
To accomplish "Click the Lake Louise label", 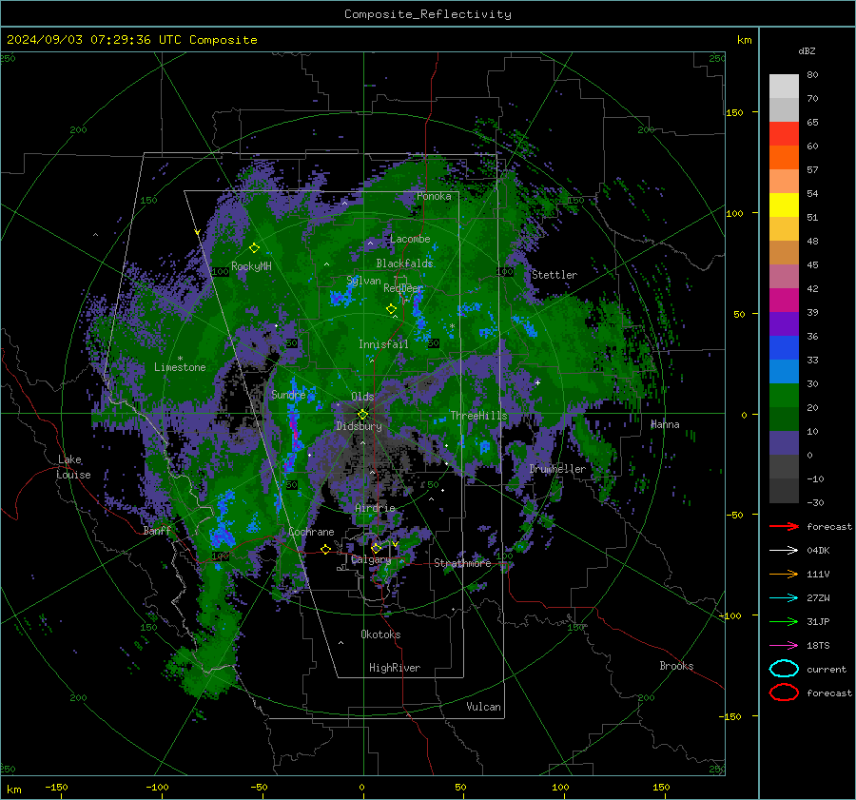I will pyautogui.click(x=73, y=467).
